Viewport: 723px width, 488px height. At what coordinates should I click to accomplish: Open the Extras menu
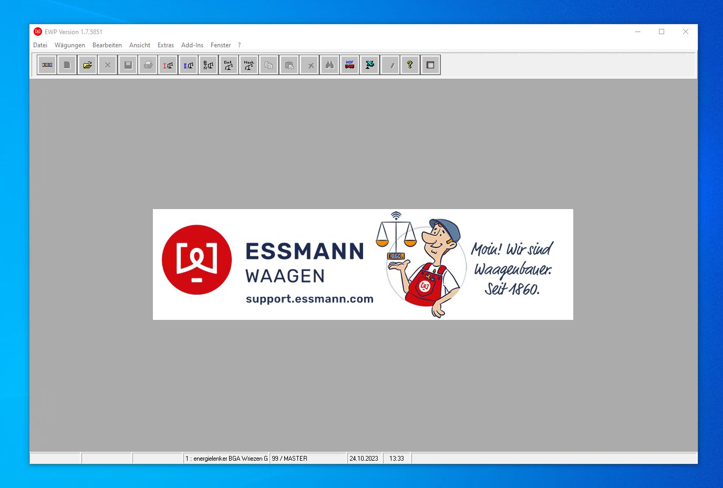[166, 45]
